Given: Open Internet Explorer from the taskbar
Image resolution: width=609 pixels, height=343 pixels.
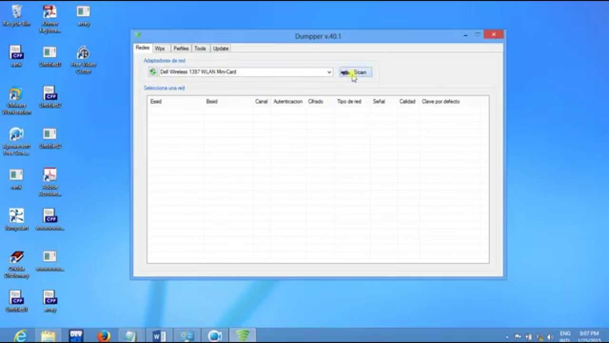Looking at the screenshot, I should (20, 336).
